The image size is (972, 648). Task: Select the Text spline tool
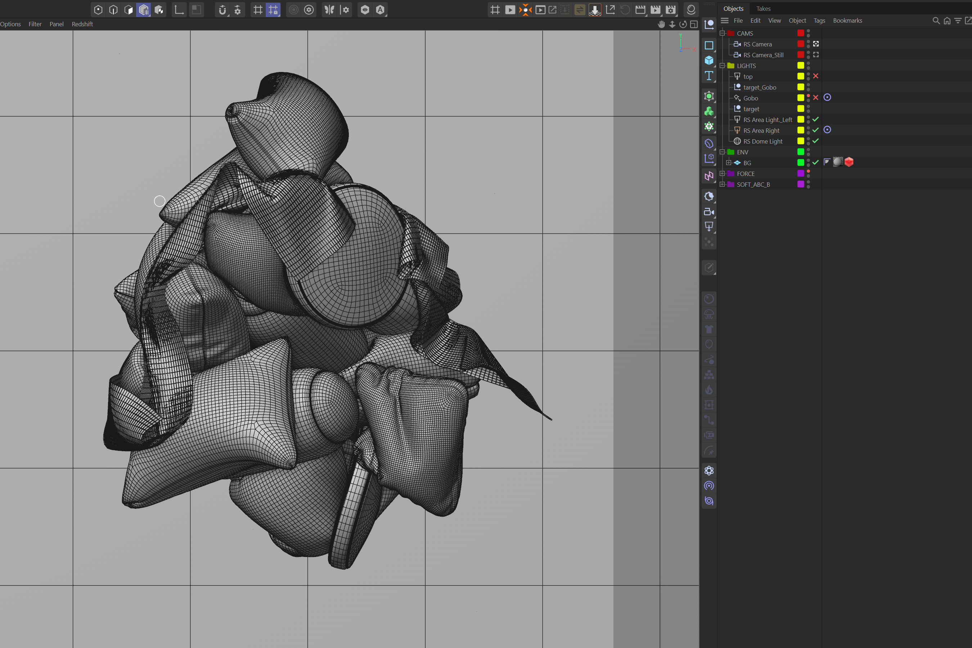709,76
